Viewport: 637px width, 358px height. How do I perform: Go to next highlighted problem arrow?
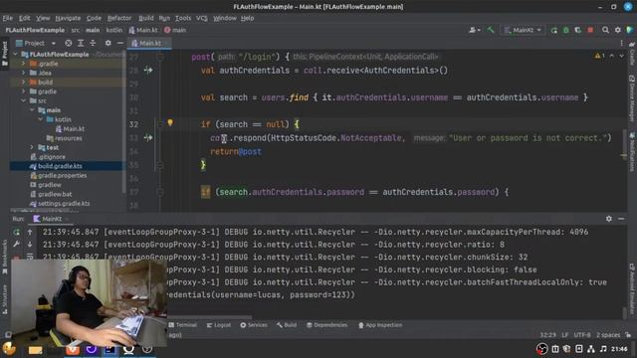(621, 56)
